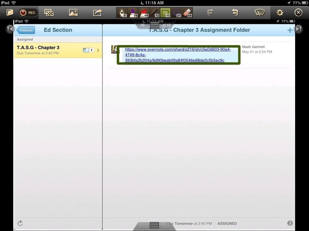Tap the help question mark icon
Screen dimensions: 309x231
tap(290, 223)
